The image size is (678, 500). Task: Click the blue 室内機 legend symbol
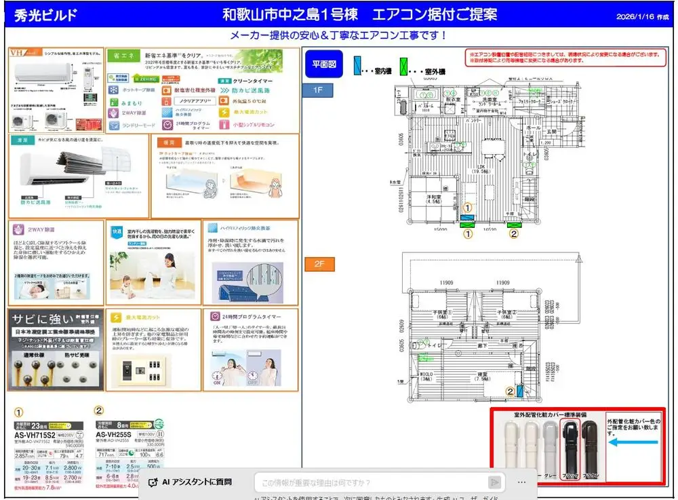(x=357, y=66)
